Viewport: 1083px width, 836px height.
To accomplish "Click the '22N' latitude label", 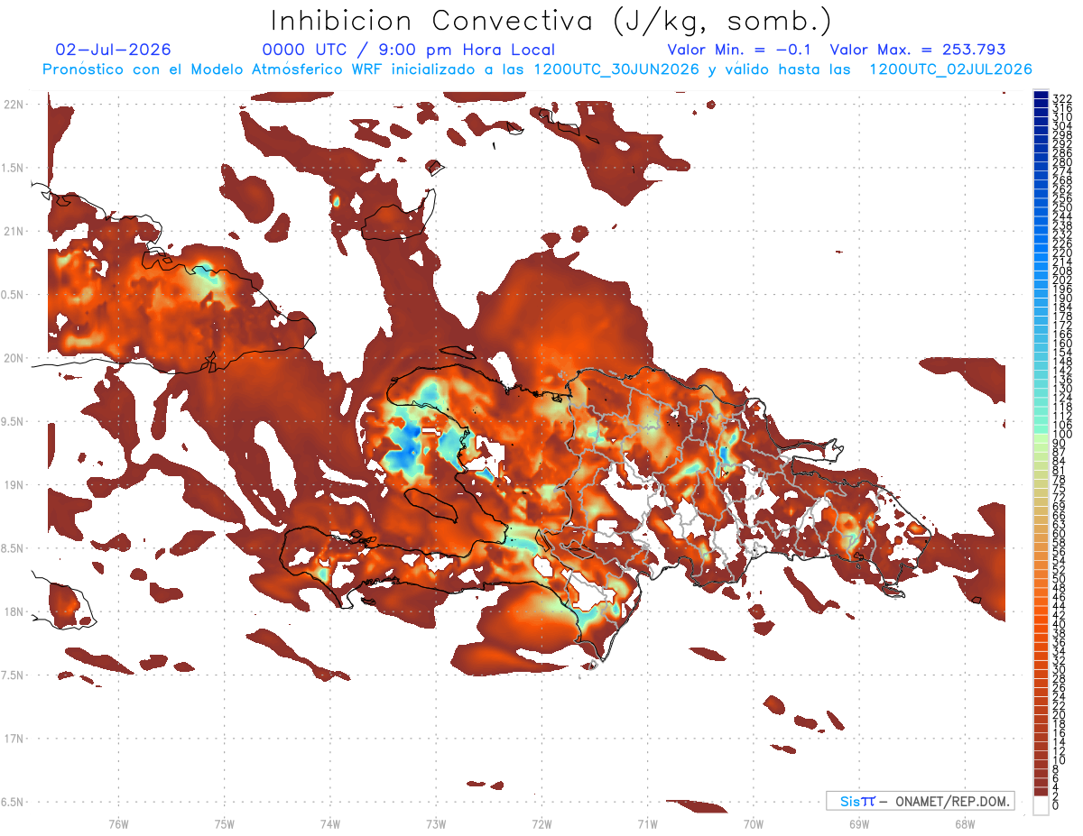I will [14, 105].
